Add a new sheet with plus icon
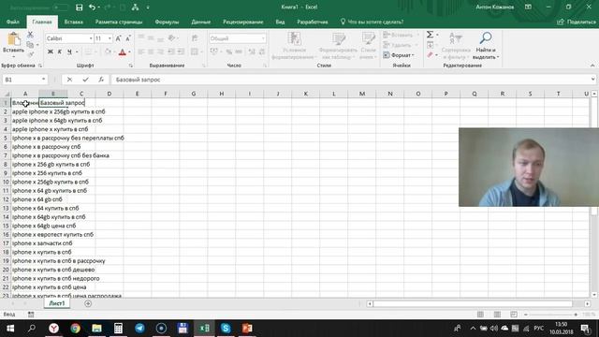 point(88,303)
